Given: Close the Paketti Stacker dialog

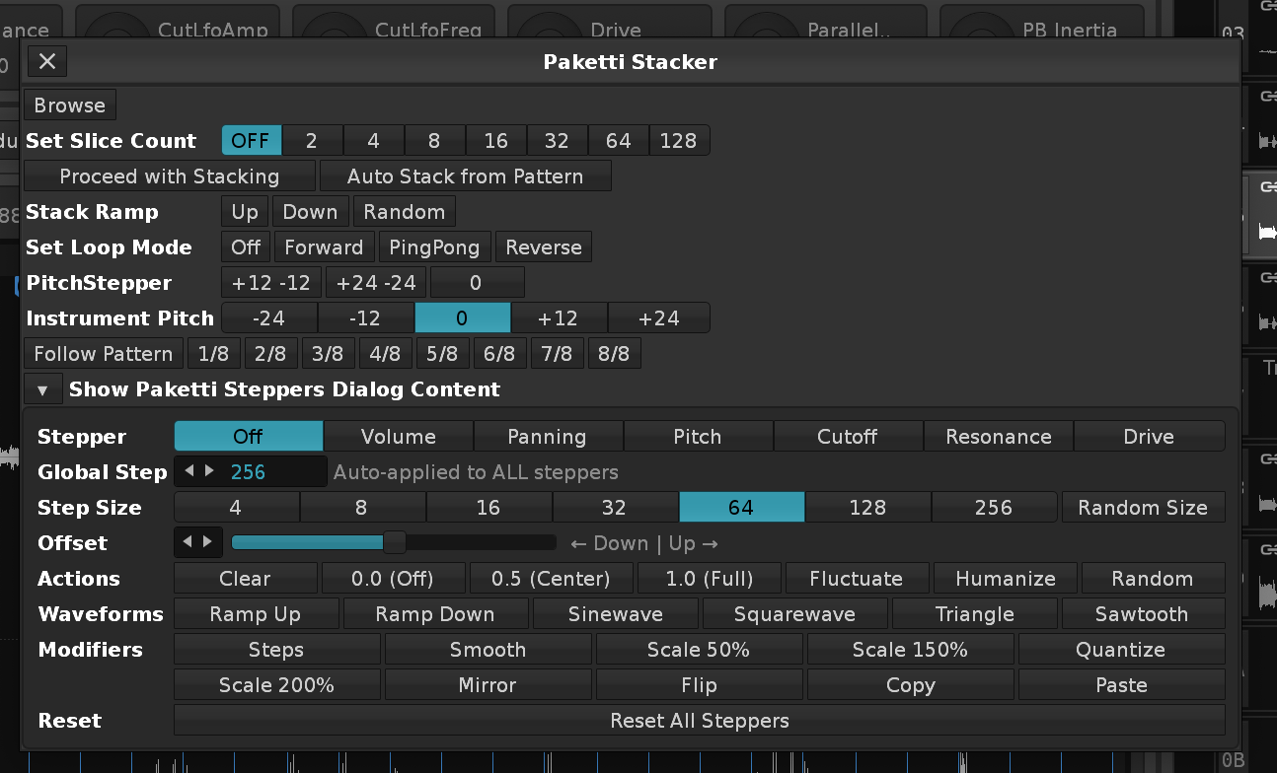Looking at the screenshot, I should 46,62.
